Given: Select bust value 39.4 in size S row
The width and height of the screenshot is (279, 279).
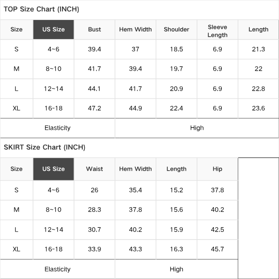Looking at the screenshot, I should click(94, 49).
